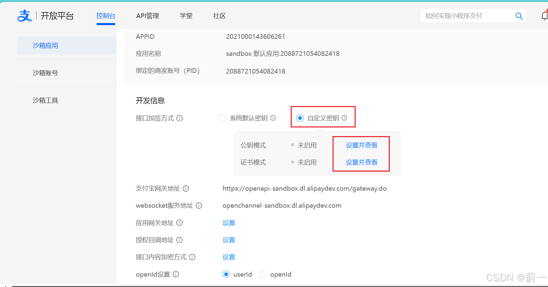Click the Alipay logo icon
The image size is (548, 287).
(x=24, y=16)
